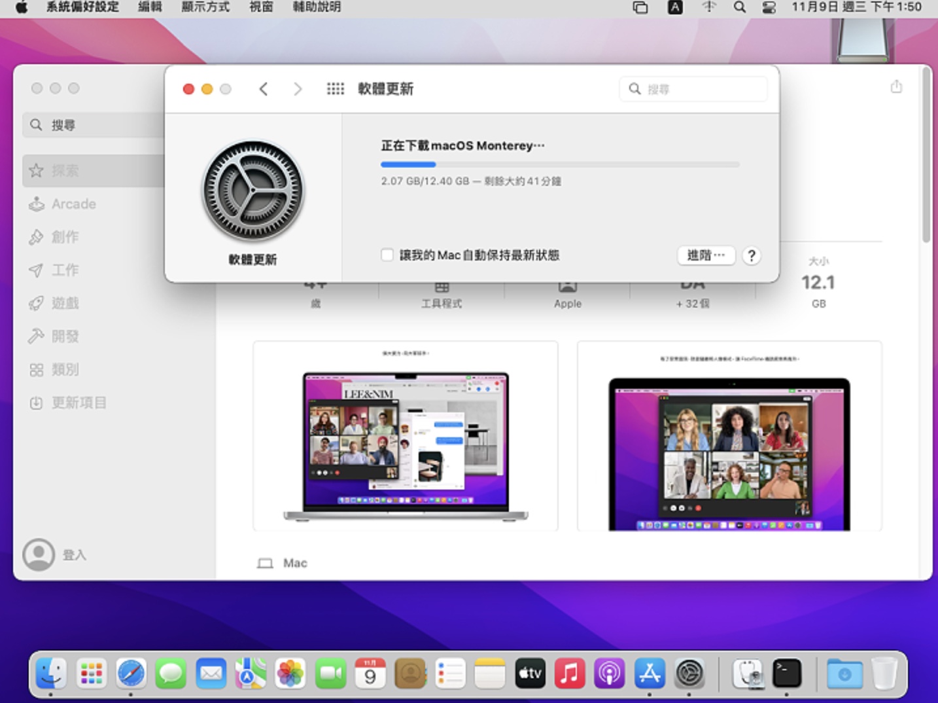Open Launchpad from the Dock
Viewport: 938px width, 703px height.
point(91,673)
